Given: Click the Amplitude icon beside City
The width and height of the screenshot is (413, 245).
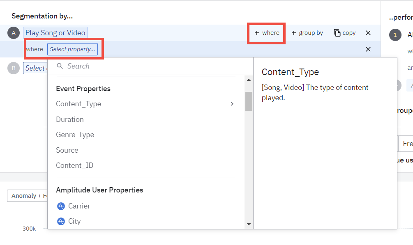Looking at the screenshot, I should click(x=61, y=221).
